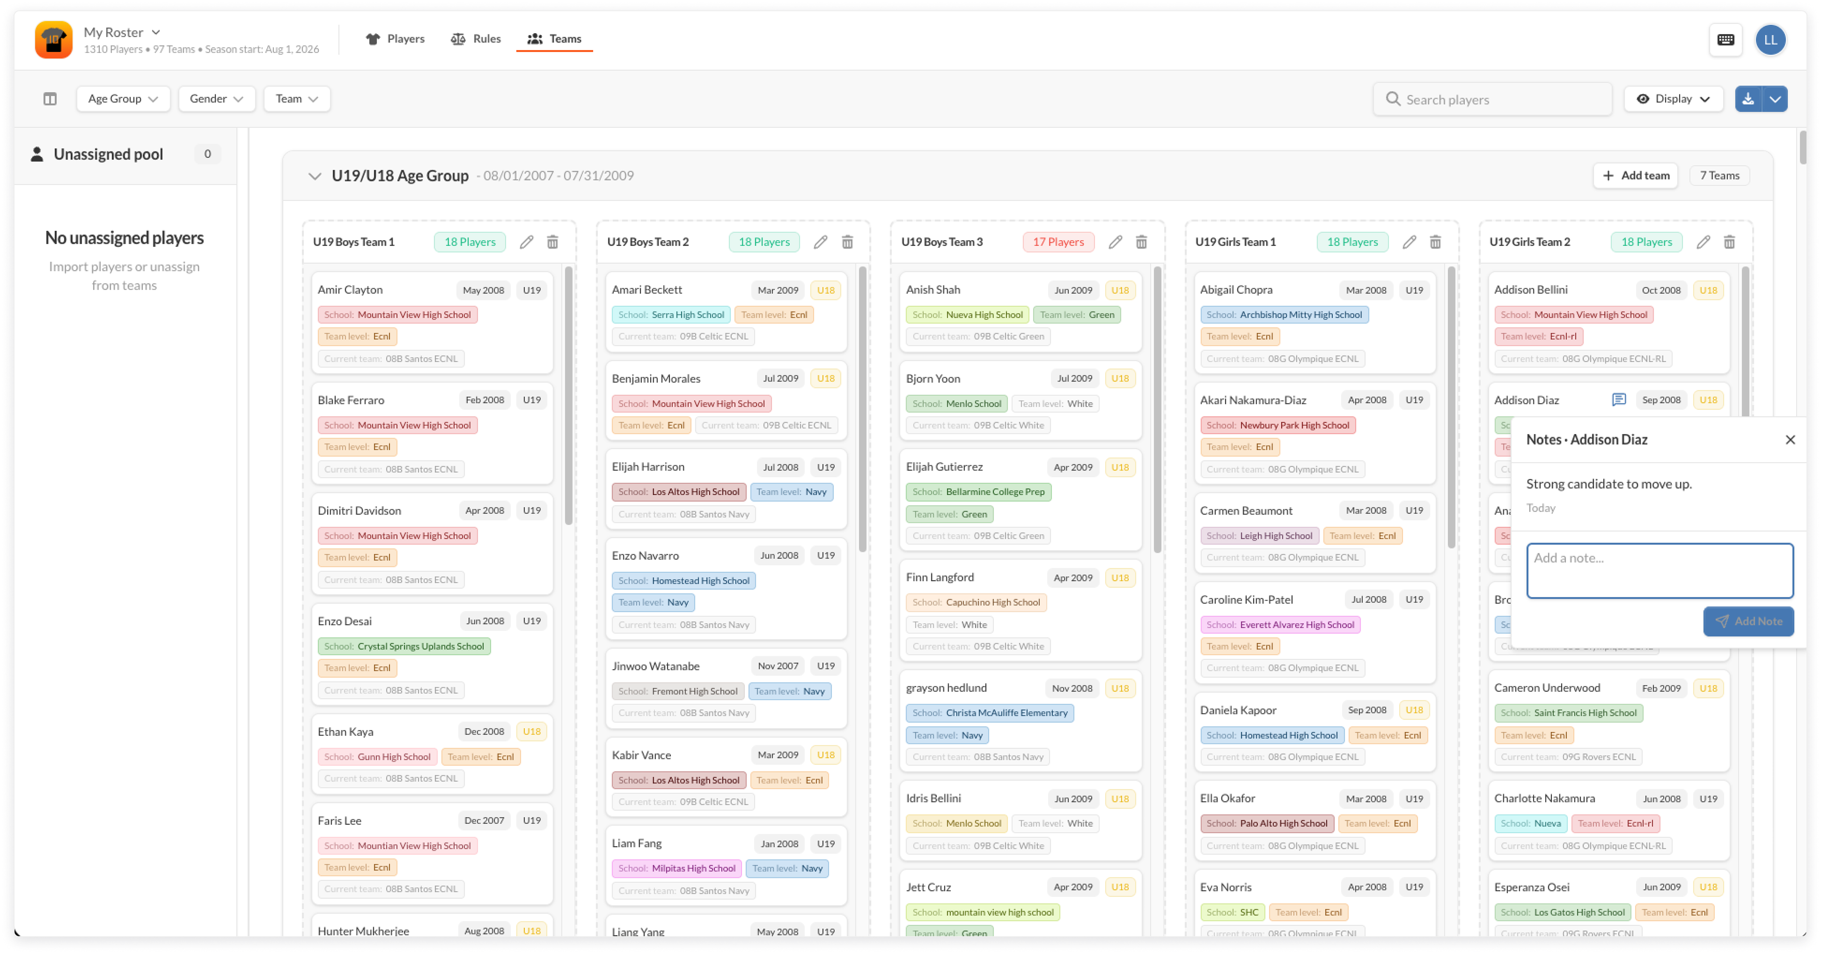Click the Add a note text area
1821x954 pixels.
click(x=1660, y=571)
